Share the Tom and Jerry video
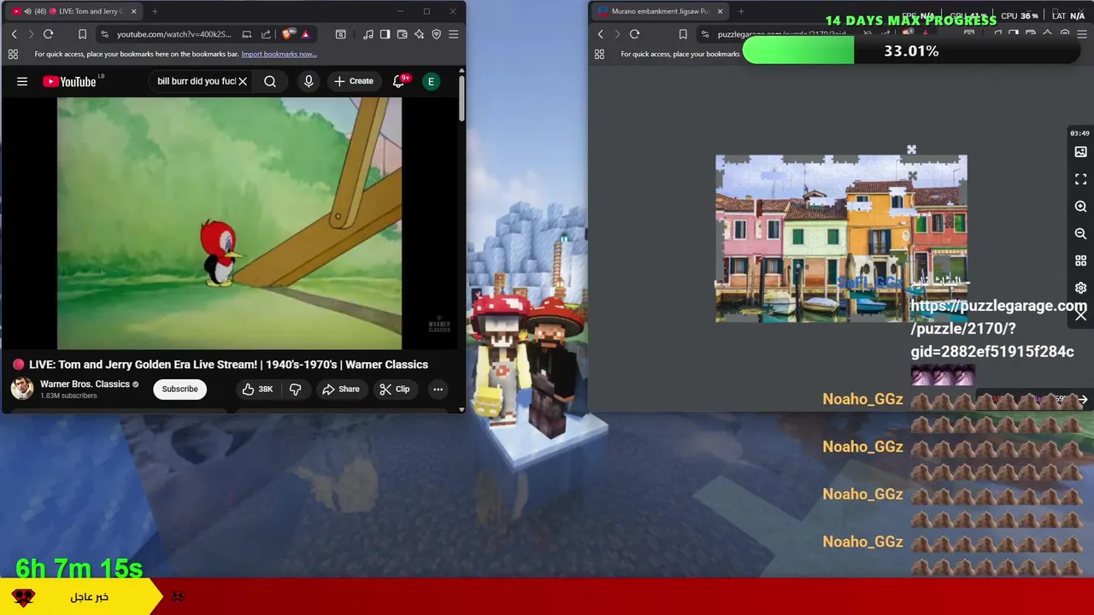Viewport: 1094px width, 615px height. coord(341,389)
